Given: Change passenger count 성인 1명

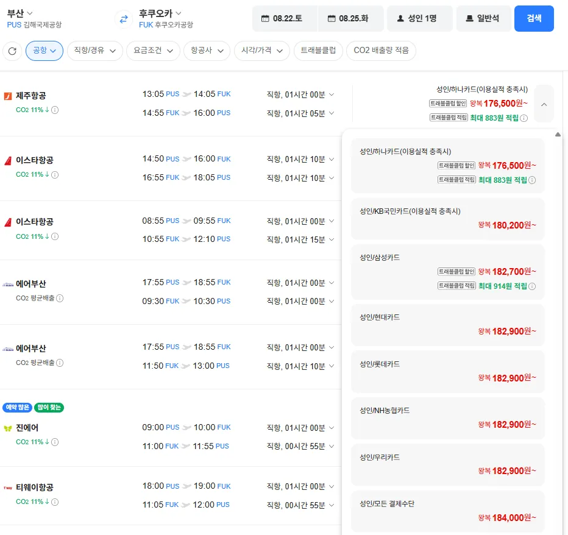Looking at the screenshot, I should point(419,18).
